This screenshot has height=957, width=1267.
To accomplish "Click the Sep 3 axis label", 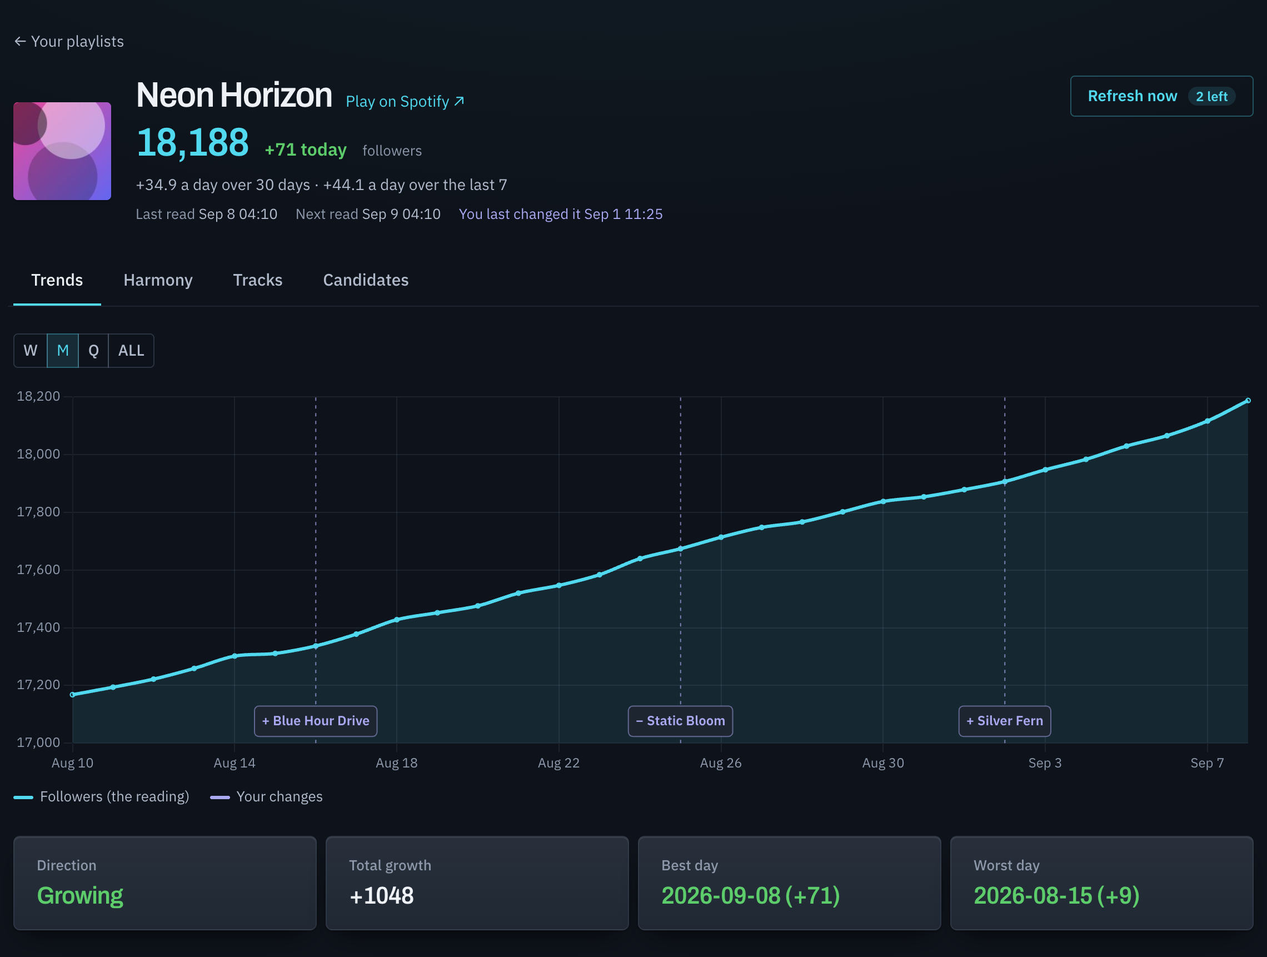I will click(x=1045, y=764).
